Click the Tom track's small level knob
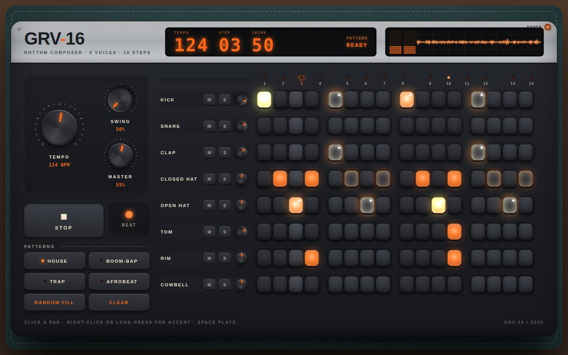The image size is (568, 355). click(242, 232)
